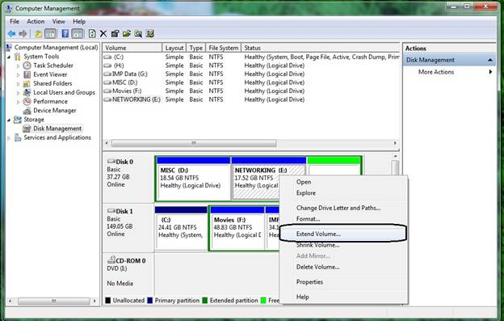Select the Movies (F:) volume row

[251, 91]
